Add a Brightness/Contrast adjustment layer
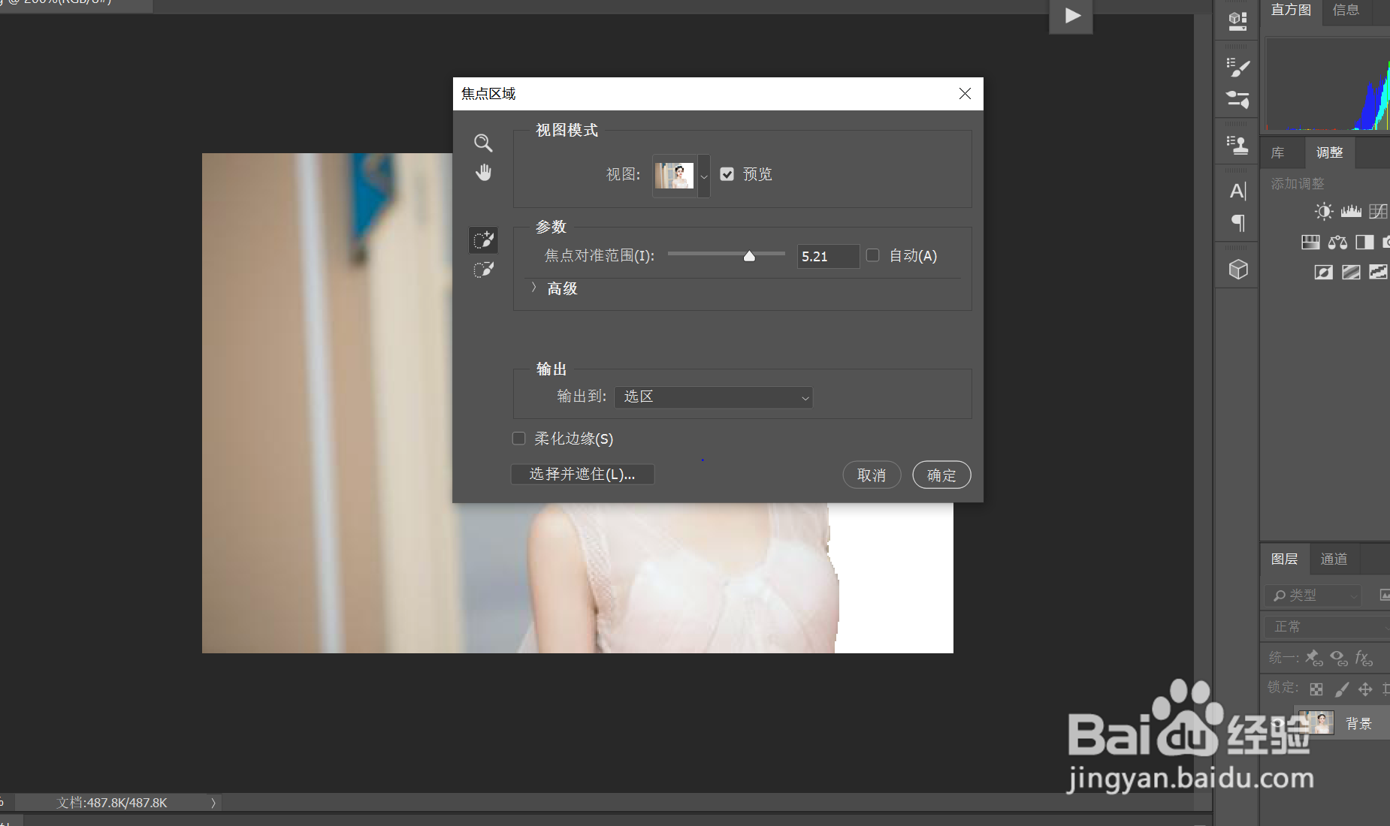This screenshot has height=826, width=1390. point(1323,211)
